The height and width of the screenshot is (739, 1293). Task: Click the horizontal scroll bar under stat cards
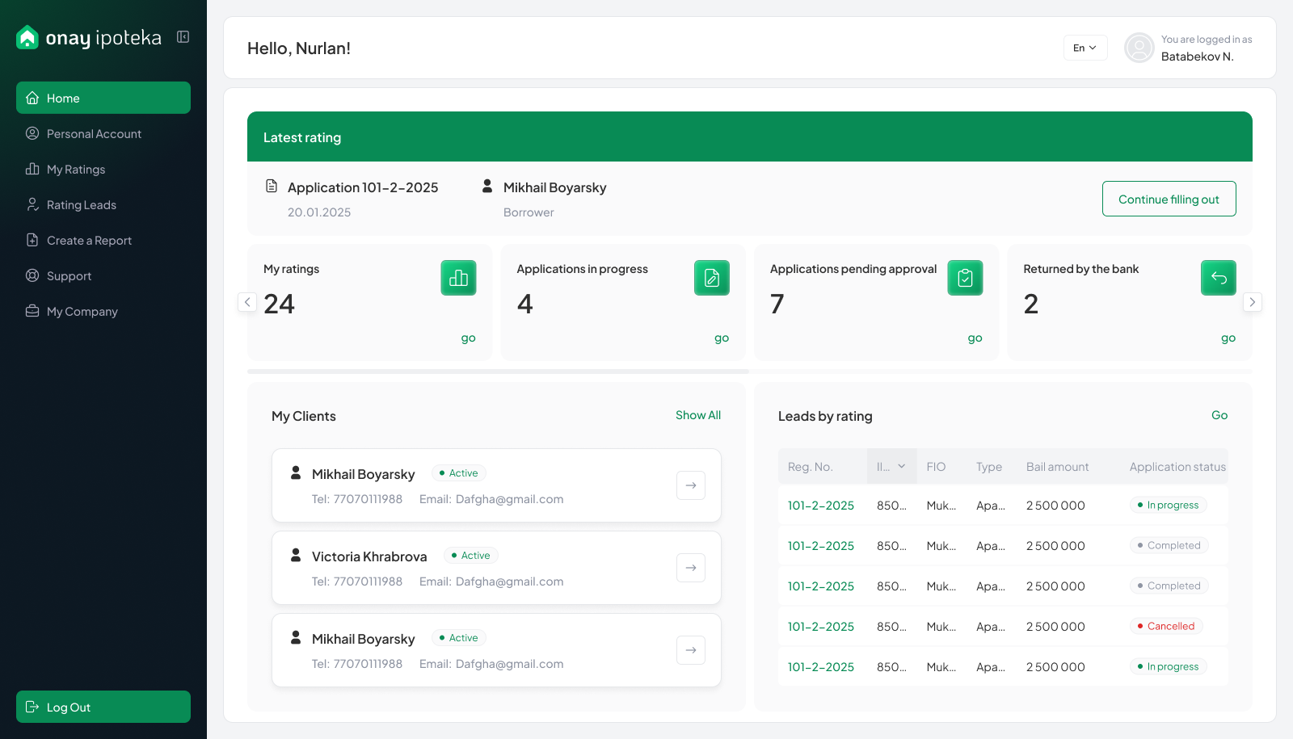coord(498,372)
